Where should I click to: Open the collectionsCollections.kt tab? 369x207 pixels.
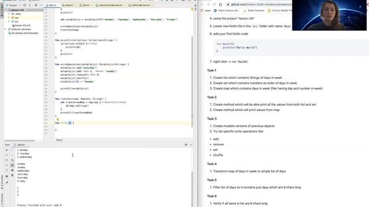click(x=110, y=5)
